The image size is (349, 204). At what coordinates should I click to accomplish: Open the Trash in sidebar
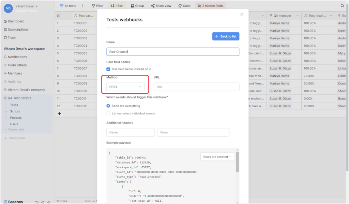tap(12, 38)
